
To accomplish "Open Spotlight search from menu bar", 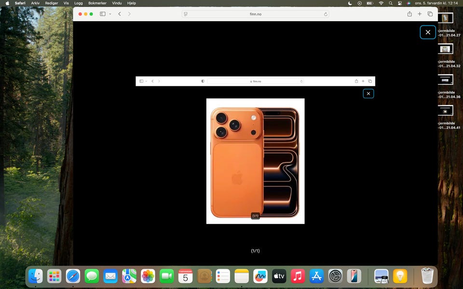I will click(x=391, y=3).
